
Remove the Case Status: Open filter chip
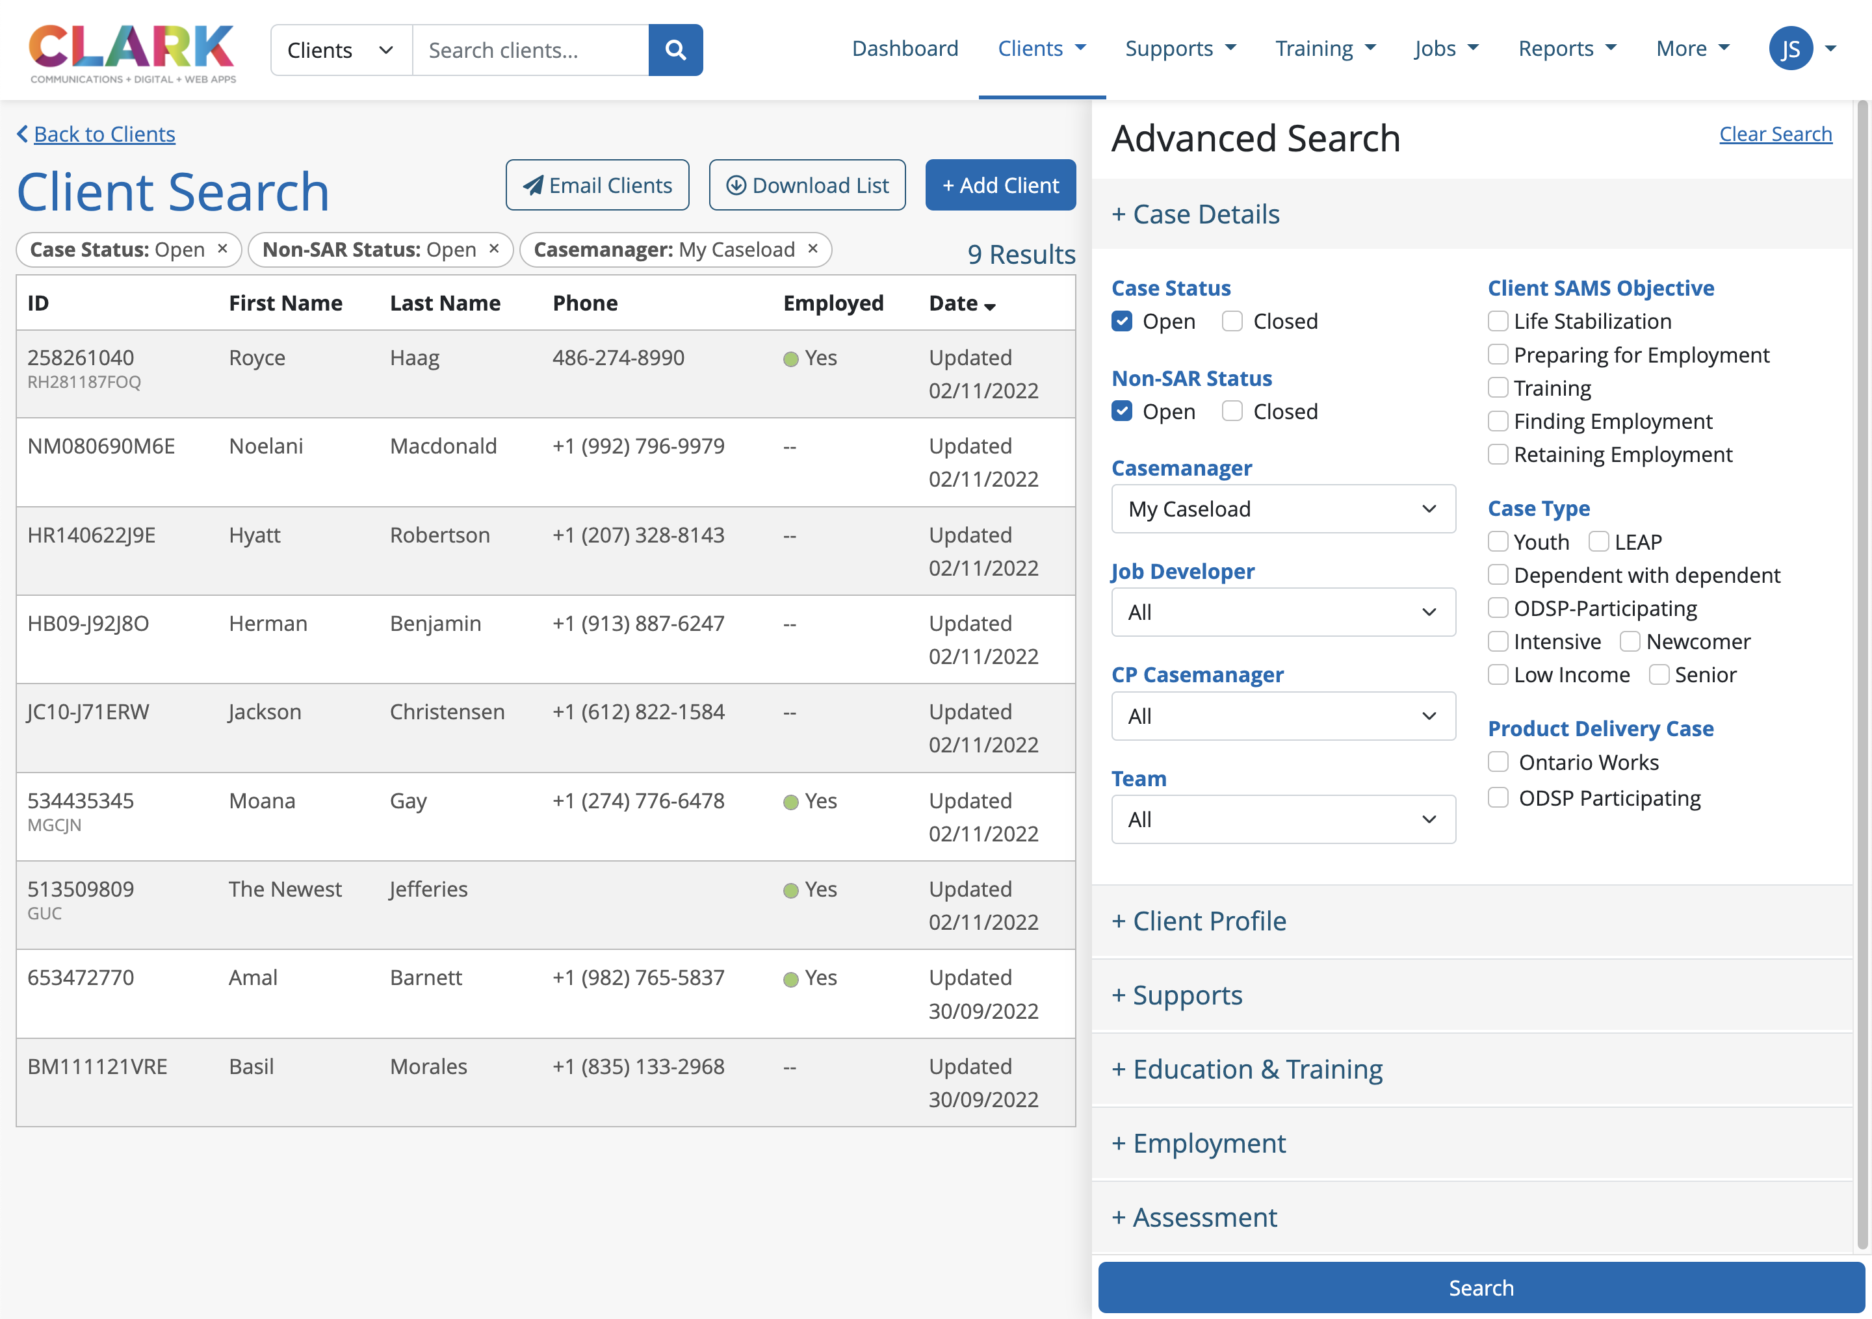(222, 249)
